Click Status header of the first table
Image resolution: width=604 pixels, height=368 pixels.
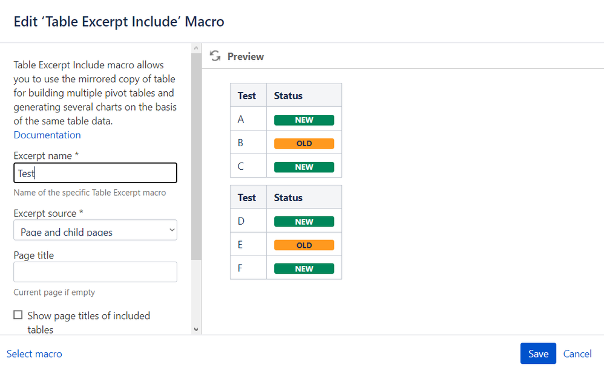click(288, 95)
